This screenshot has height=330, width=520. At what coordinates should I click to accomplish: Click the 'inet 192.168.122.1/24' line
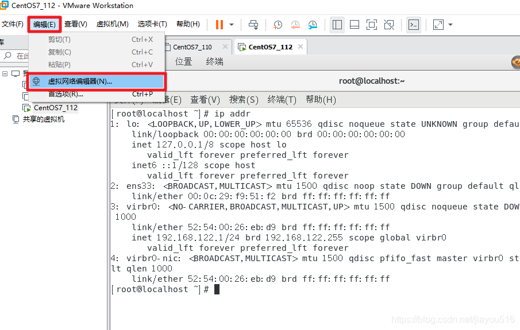(x=289, y=238)
